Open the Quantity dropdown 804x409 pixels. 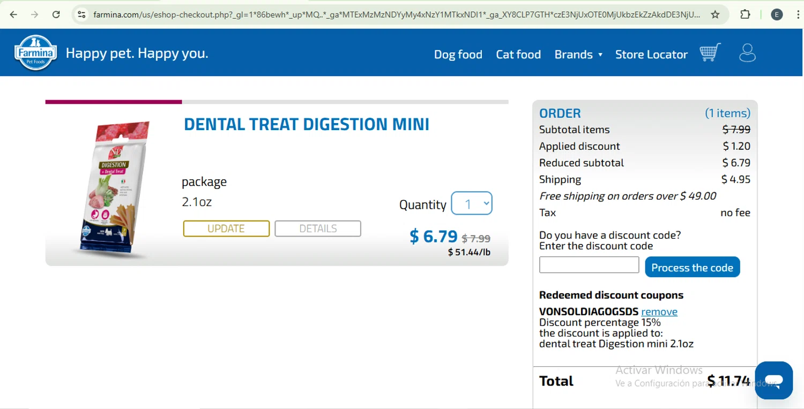click(472, 203)
